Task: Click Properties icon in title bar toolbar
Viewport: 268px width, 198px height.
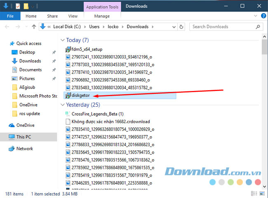Action: coord(18,6)
